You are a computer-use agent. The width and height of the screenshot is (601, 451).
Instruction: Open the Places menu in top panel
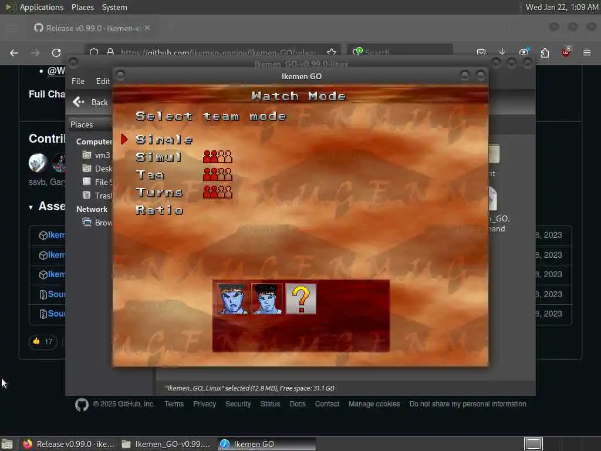(x=82, y=7)
